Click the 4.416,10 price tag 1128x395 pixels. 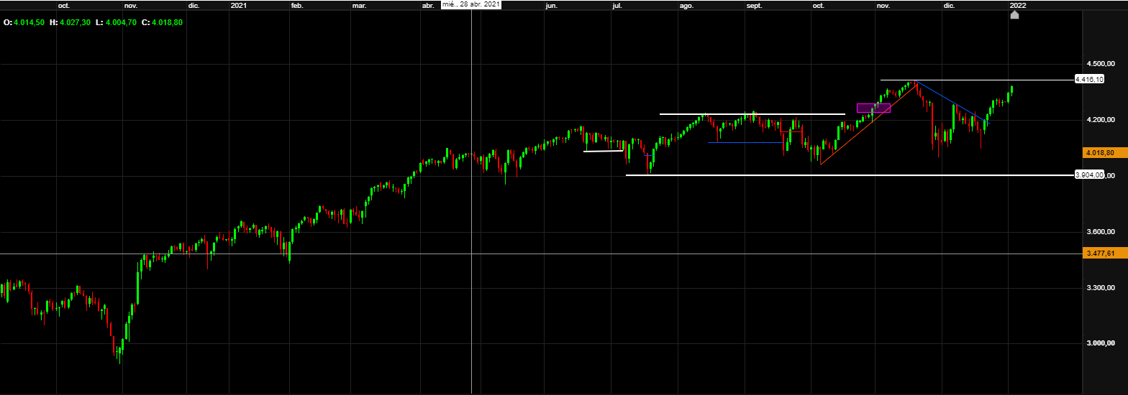point(1089,80)
